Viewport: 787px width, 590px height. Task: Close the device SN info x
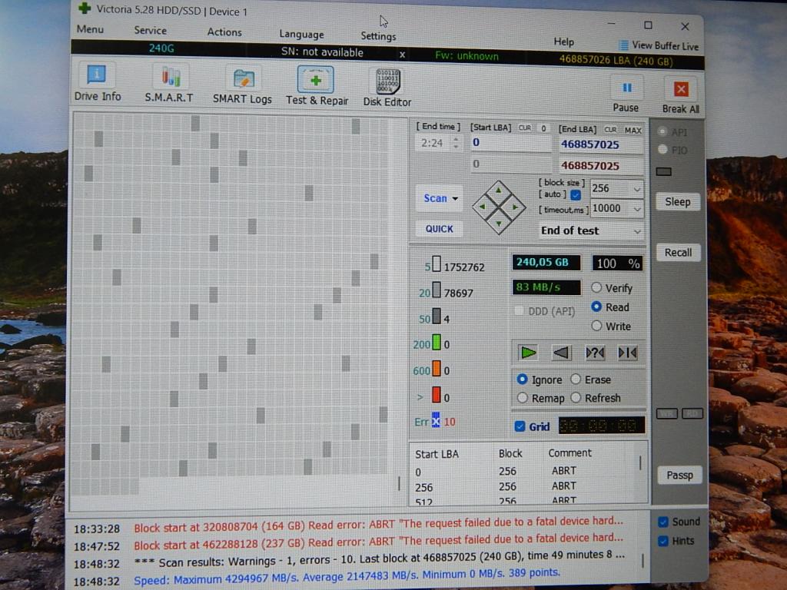[x=402, y=55]
